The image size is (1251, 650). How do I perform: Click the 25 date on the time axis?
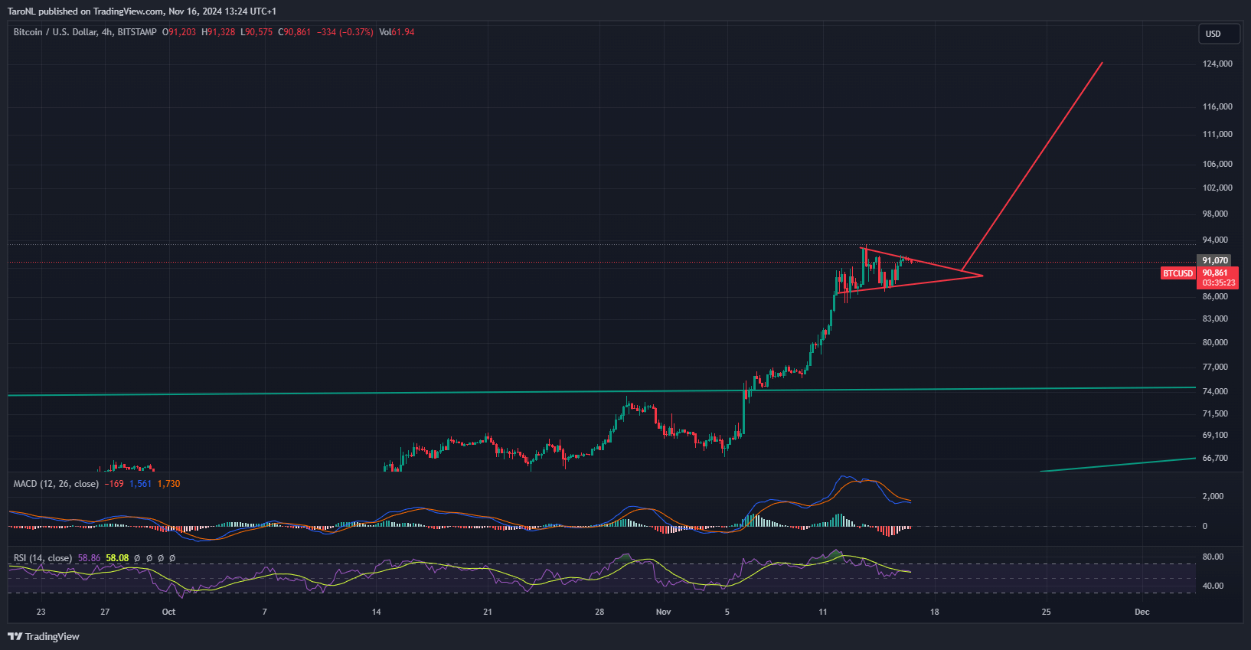tap(1047, 612)
